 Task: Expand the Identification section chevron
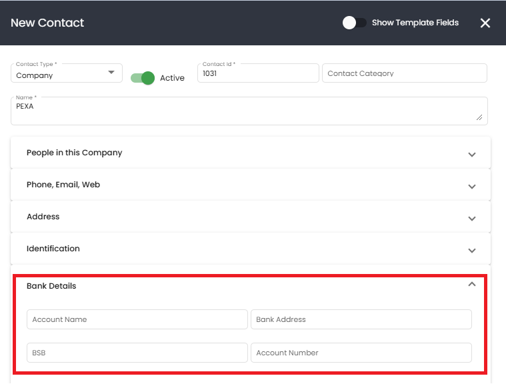click(x=472, y=251)
